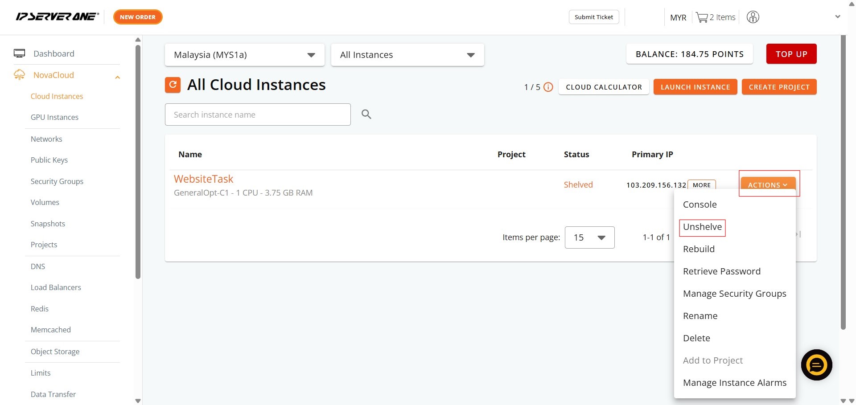View the BALANCE points box

point(689,54)
